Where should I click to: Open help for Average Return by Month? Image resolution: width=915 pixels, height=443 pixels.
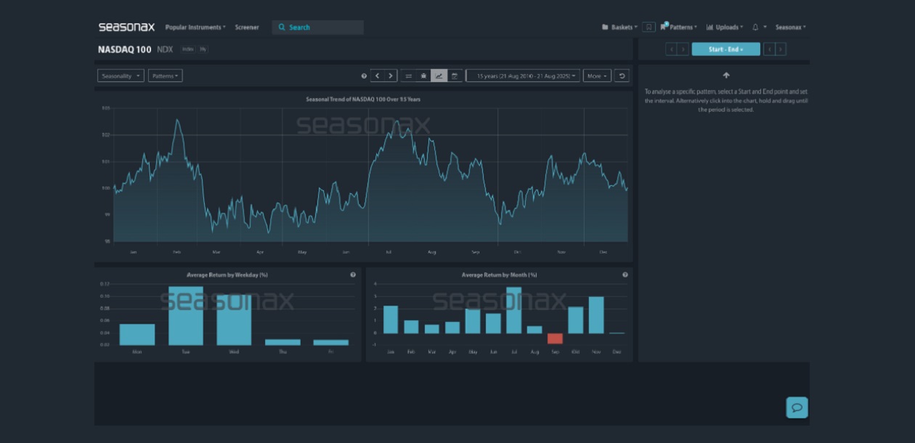coord(625,275)
